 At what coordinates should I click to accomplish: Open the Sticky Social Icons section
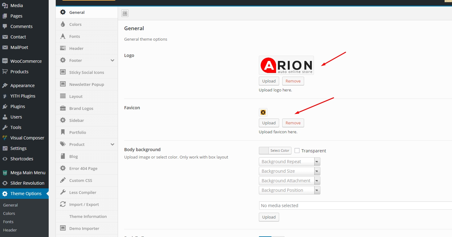pos(87,72)
